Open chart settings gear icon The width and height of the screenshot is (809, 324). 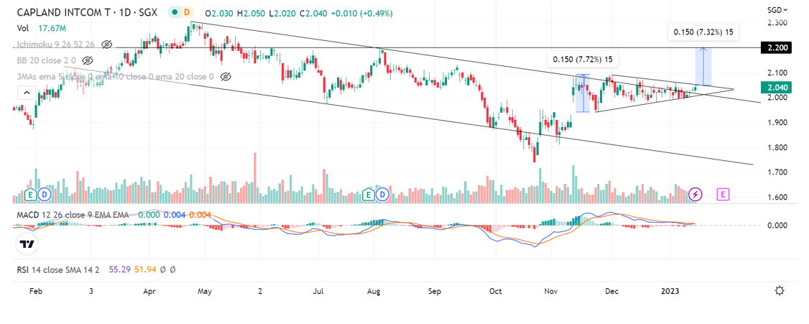click(x=780, y=290)
